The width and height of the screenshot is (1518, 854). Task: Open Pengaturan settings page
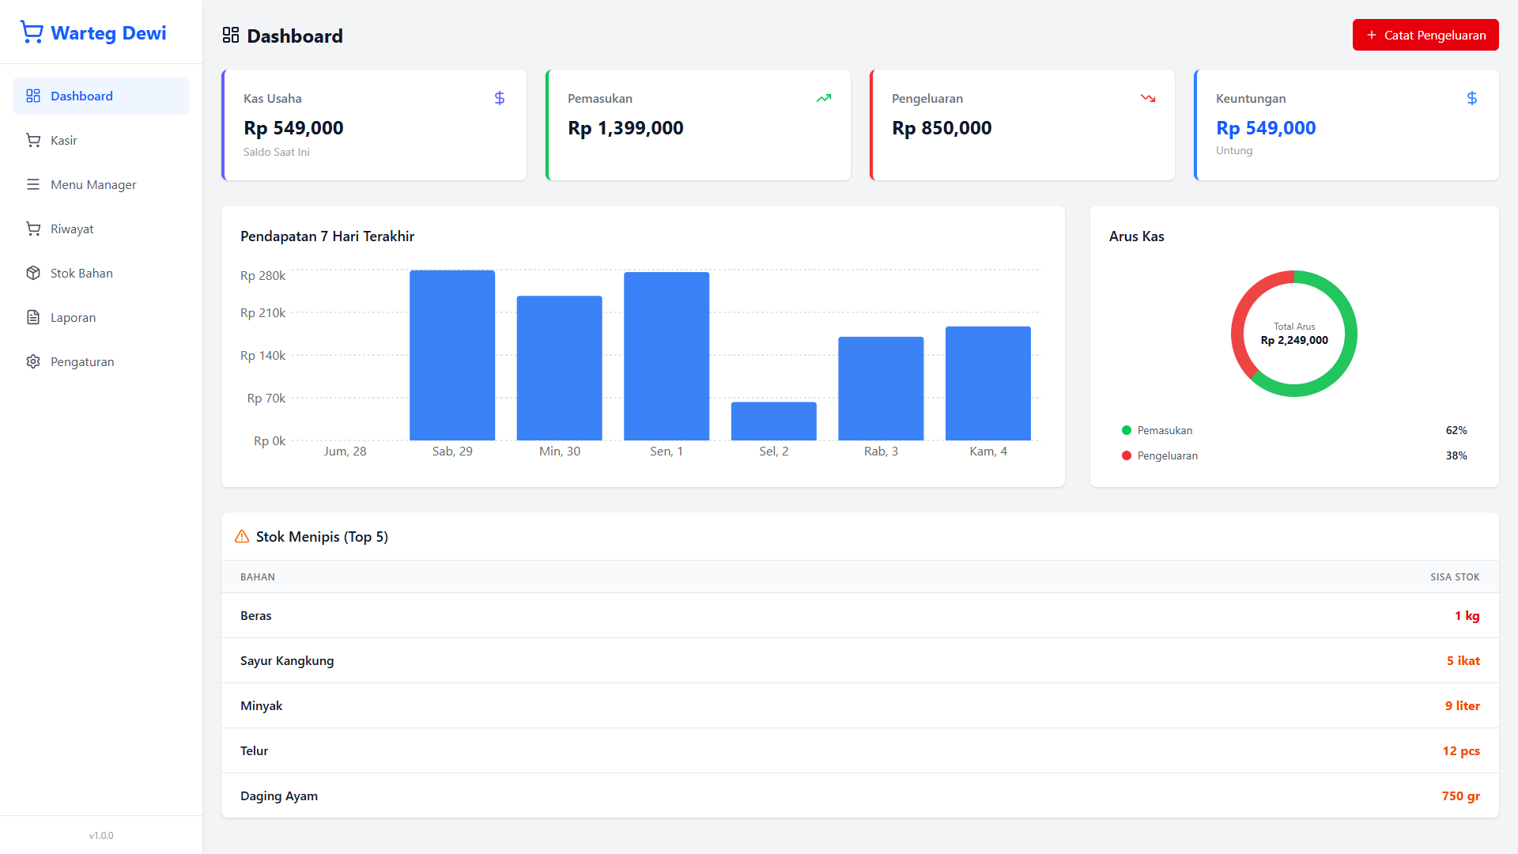click(x=101, y=361)
